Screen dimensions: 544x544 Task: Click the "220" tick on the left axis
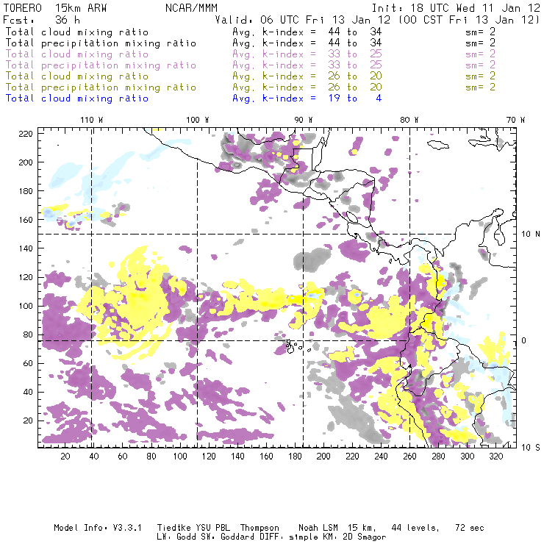26,134
